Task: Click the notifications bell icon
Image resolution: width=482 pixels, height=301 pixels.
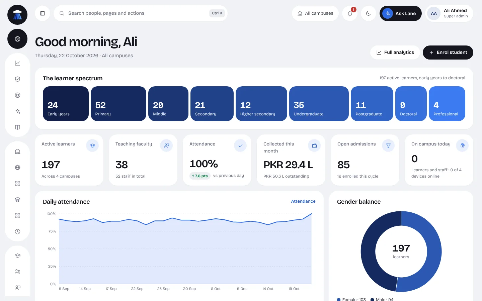Action: tap(350, 13)
